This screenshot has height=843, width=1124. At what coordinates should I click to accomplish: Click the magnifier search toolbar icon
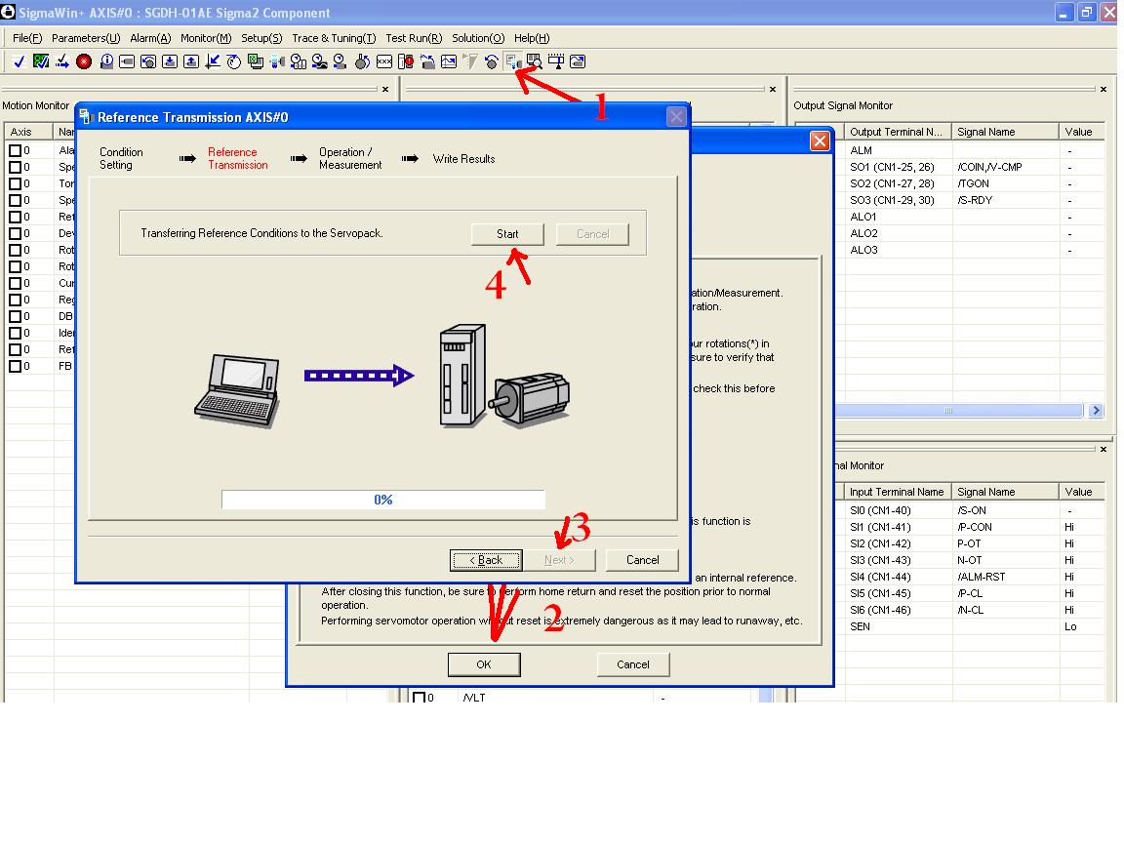(534, 61)
